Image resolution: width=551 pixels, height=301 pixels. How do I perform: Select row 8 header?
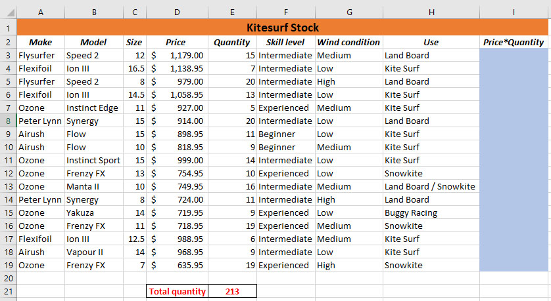(x=8, y=121)
